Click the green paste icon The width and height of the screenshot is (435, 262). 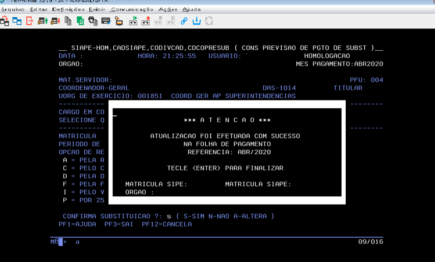click(80, 20)
